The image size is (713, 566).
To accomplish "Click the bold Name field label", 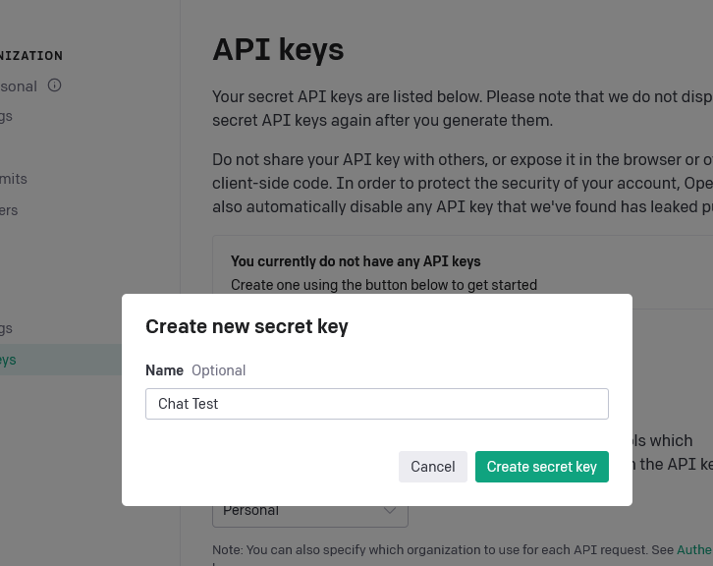I will [x=165, y=370].
